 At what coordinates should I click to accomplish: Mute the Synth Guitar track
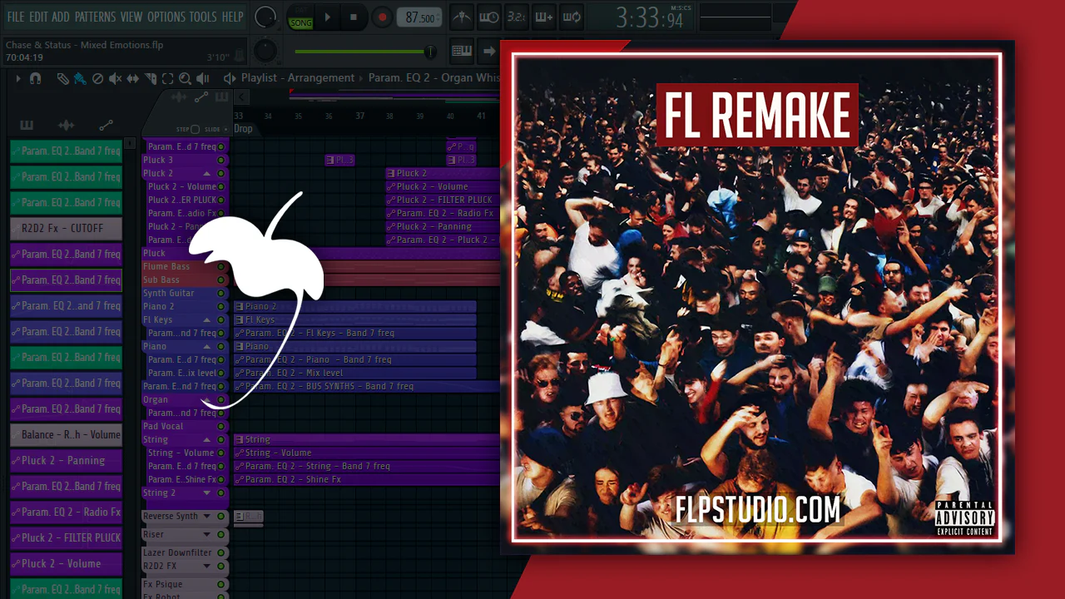220,293
